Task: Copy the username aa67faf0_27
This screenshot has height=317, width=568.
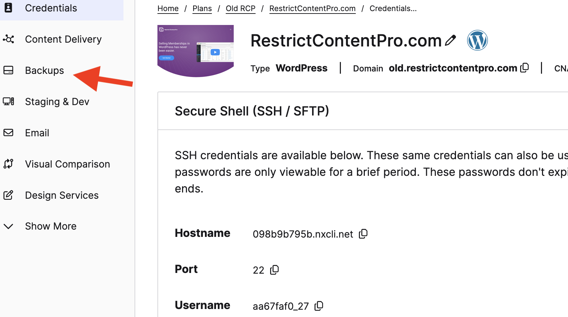Action: 318,306
